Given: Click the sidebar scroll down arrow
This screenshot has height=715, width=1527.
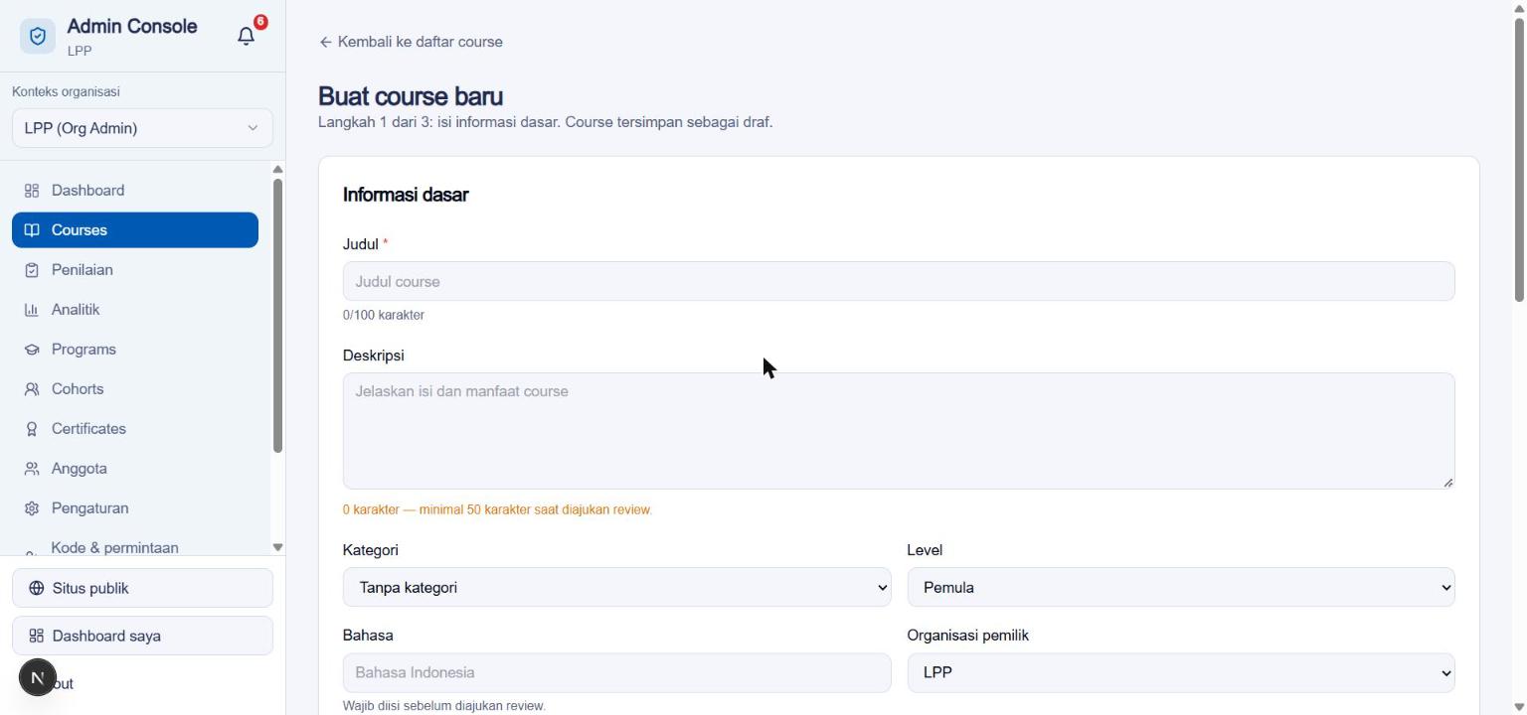Looking at the screenshot, I should [x=277, y=547].
